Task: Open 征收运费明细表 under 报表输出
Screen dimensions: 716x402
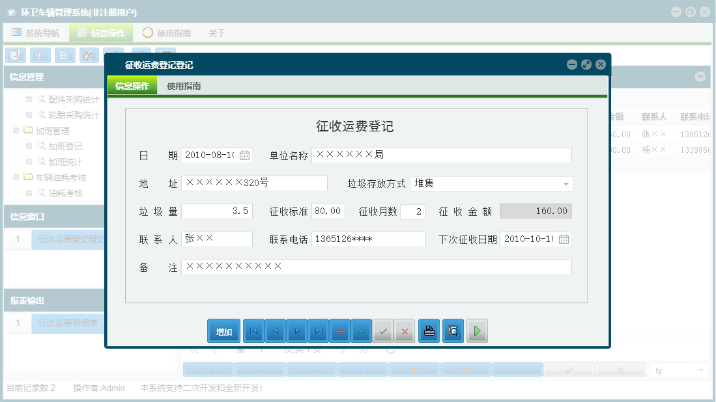Action: [x=69, y=323]
